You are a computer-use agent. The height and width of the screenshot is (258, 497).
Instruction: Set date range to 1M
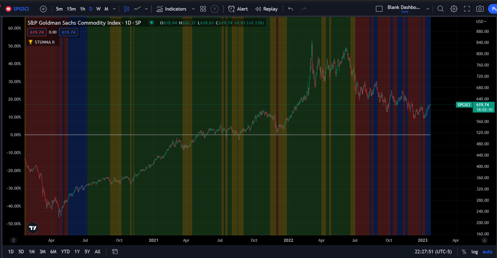click(32, 252)
